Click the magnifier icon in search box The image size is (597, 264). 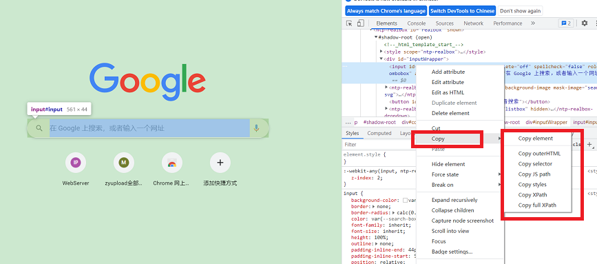click(39, 128)
